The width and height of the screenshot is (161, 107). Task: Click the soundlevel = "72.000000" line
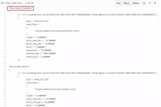[x=39, y=50]
